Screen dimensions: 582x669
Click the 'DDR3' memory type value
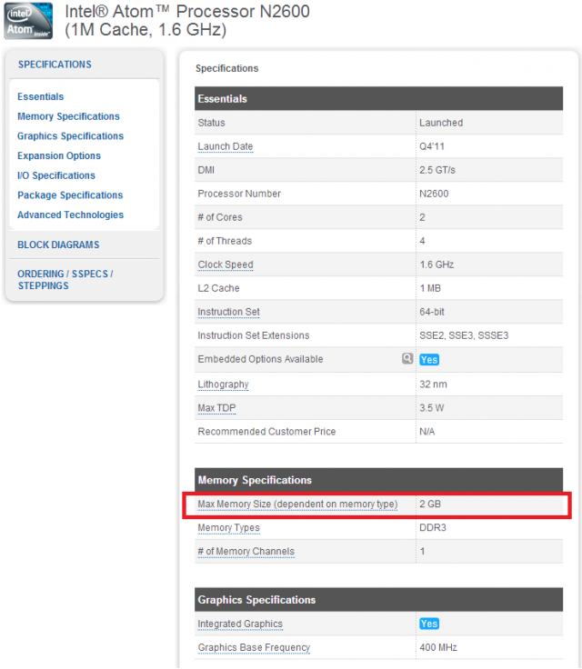point(433,528)
